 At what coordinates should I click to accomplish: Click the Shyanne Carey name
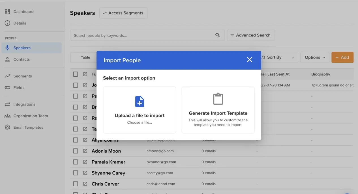click(x=108, y=173)
